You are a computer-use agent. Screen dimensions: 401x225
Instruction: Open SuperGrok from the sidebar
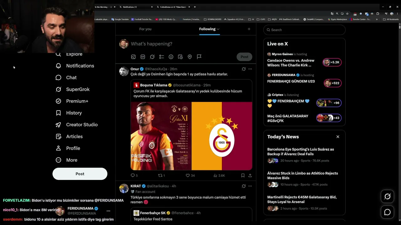pos(72,89)
